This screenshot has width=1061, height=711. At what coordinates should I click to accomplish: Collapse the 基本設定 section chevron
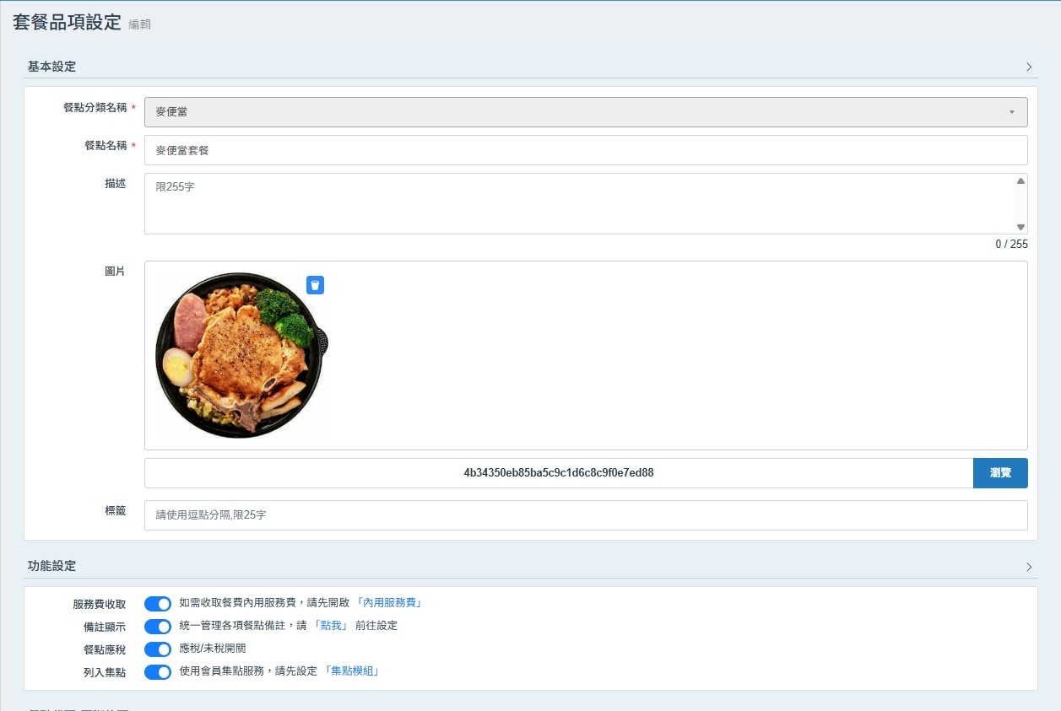(1029, 67)
